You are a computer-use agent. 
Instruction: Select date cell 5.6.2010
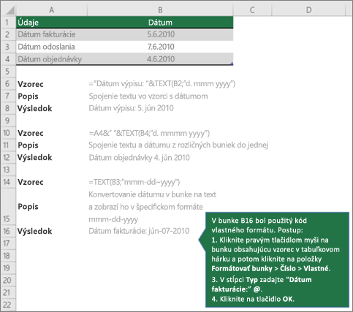(x=160, y=34)
